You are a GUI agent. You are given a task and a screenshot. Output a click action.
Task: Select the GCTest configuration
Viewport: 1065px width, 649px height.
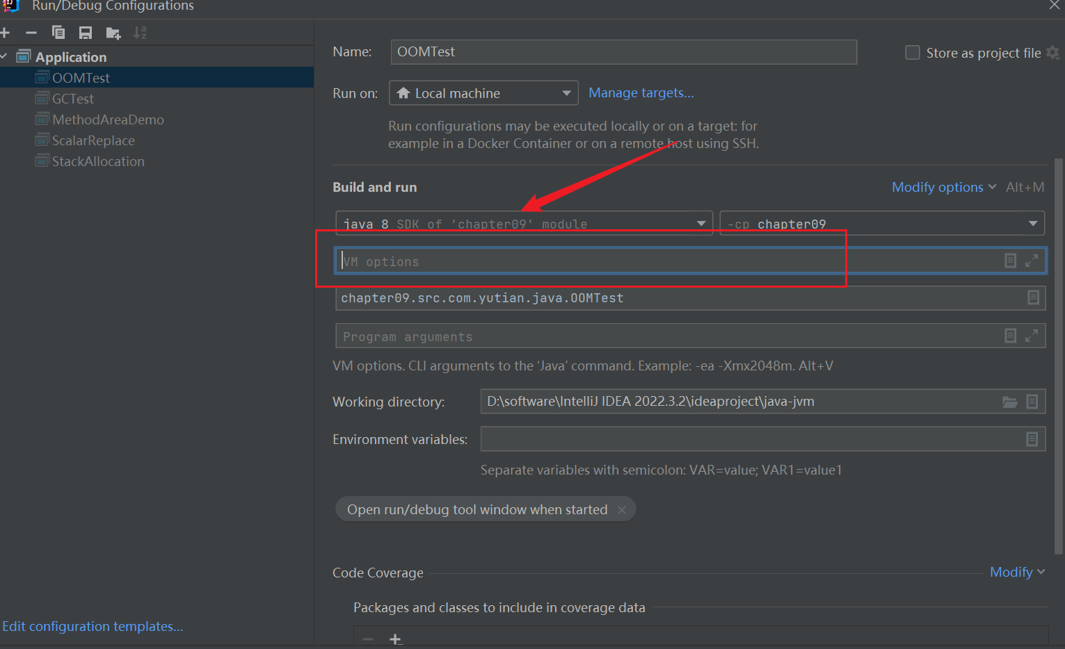coord(72,99)
